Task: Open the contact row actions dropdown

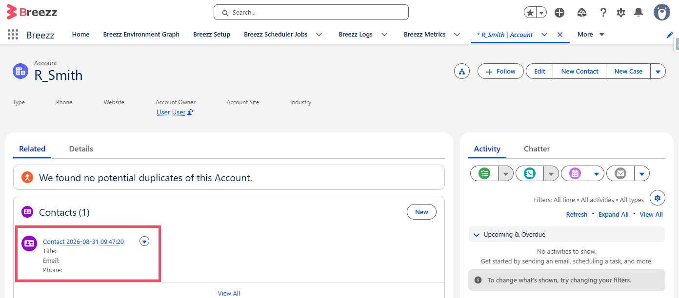Action: coord(144,241)
